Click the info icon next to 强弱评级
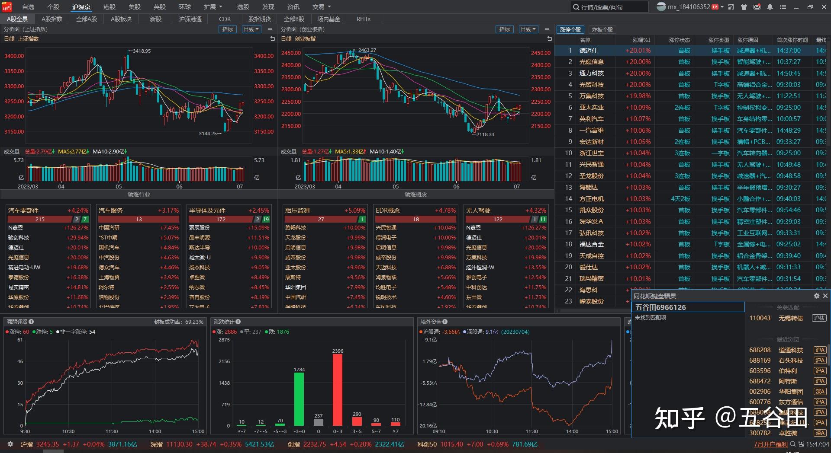Image resolution: width=831 pixels, height=453 pixels. pos(31,322)
